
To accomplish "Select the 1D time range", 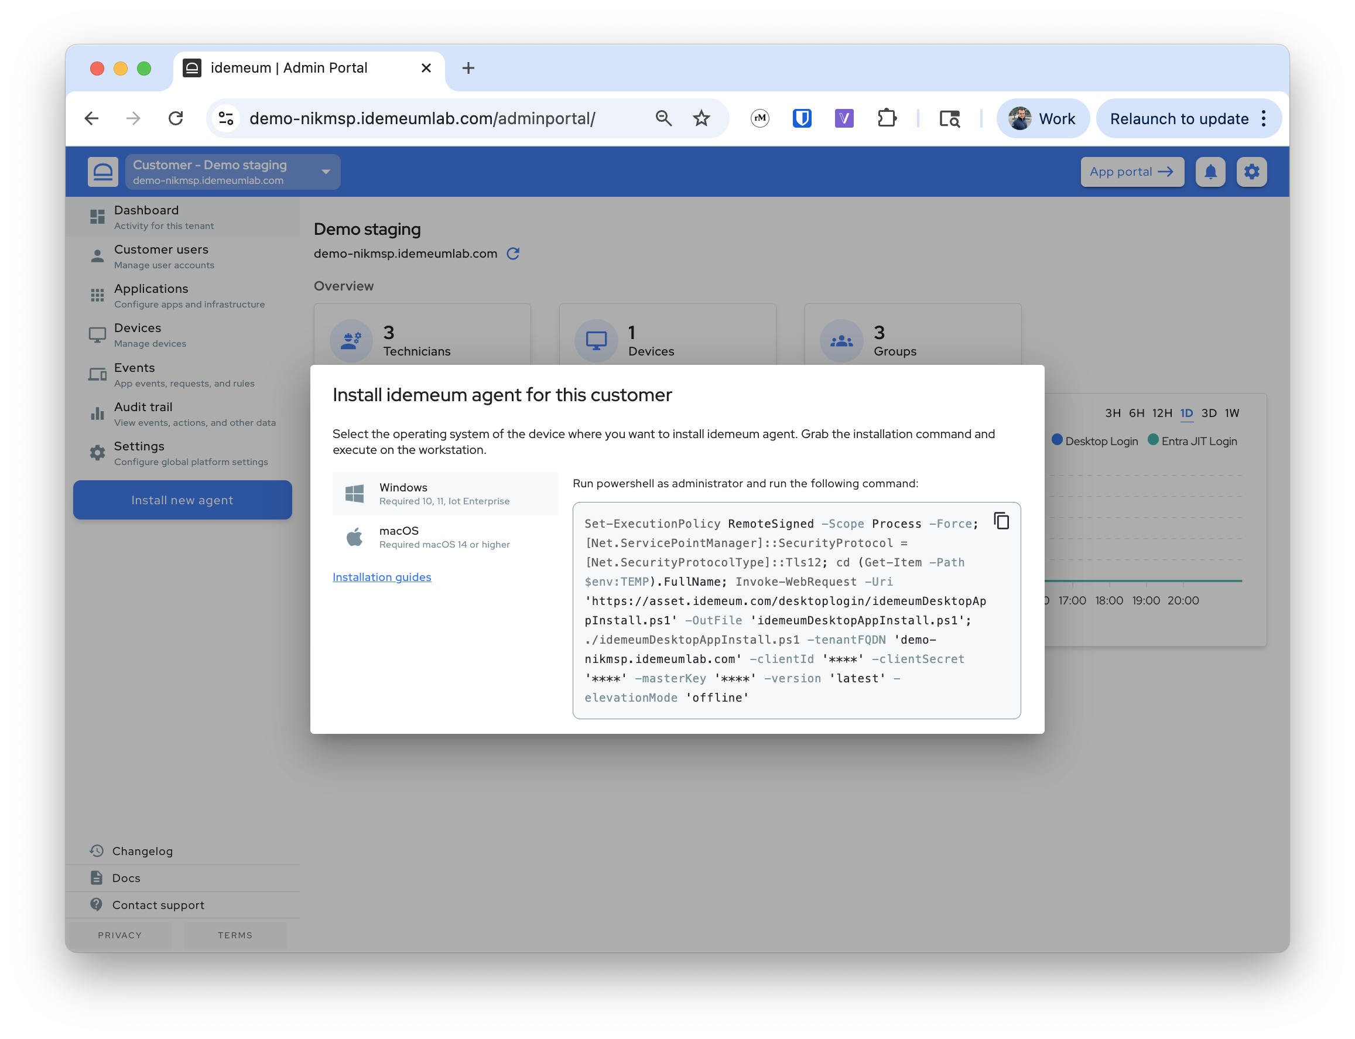I will coord(1186,413).
